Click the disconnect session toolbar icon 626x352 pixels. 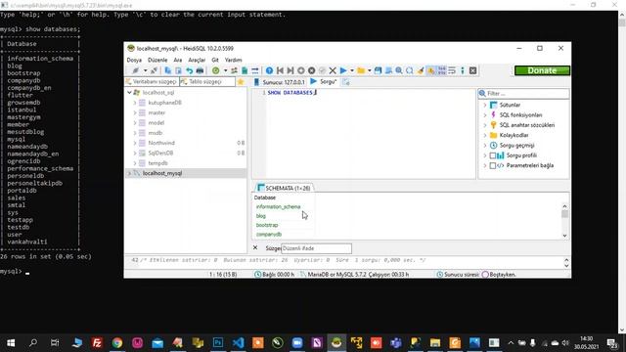coord(154,70)
